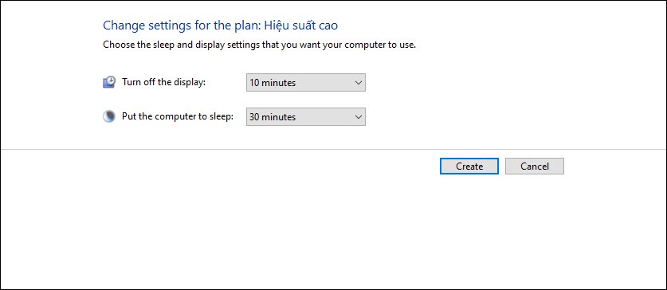Click the '10 minutes' selected value

point(273,83)
